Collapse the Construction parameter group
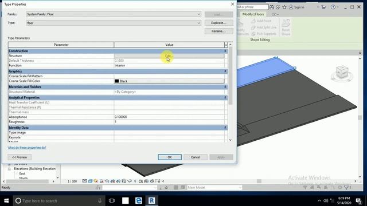This screenshot has height=206, width=367. coord(225,51)
